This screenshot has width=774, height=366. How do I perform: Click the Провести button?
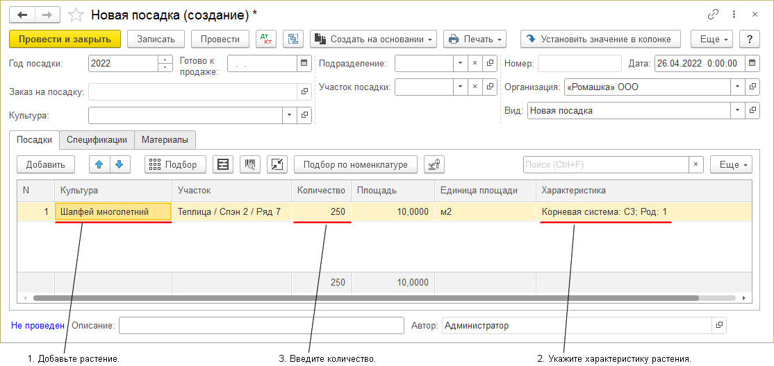221,39
